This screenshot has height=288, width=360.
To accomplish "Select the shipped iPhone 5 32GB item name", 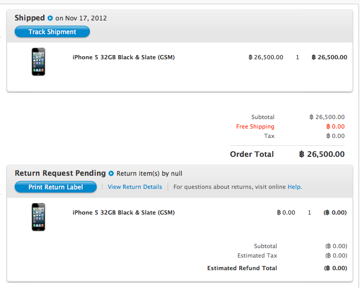I will click(124, 57).
